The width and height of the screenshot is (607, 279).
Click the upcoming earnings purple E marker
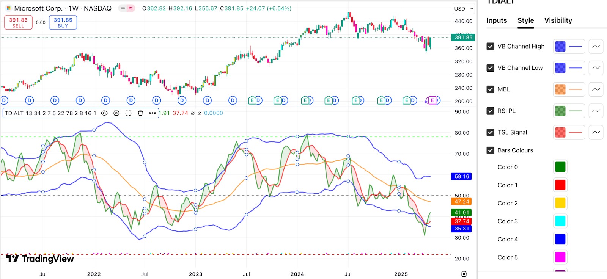coord(432,100)
